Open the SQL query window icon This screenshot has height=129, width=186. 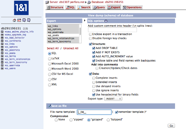click(x=19, y=20)
